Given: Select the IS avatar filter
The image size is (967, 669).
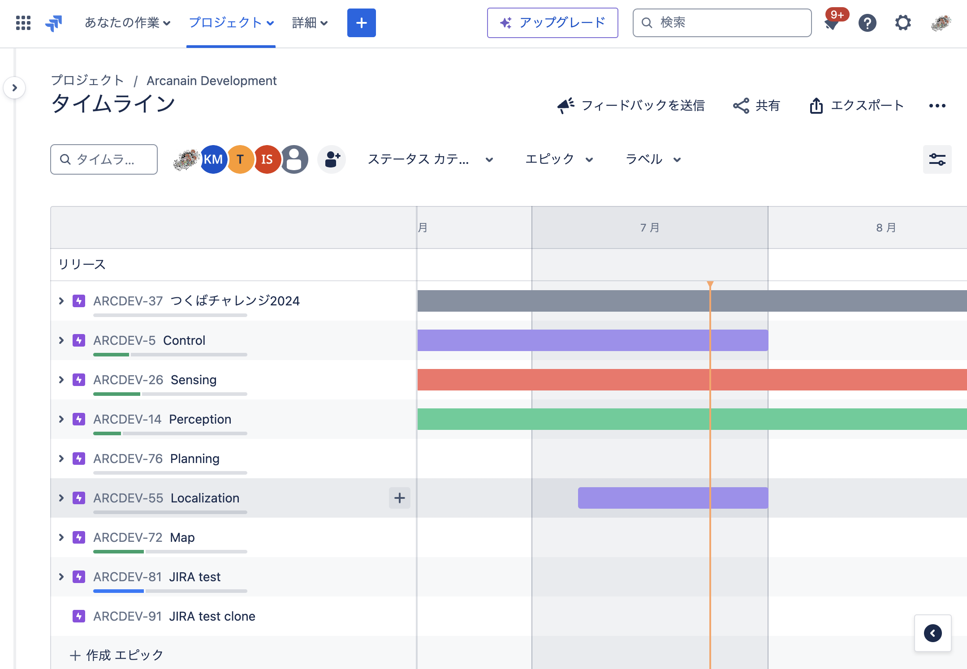Looking at the screenshot, I should (267, 159).
